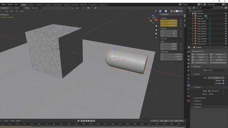Click the viewport zoom magnifier icon
This screenshot has width=228, height=128.
(156, 26)
